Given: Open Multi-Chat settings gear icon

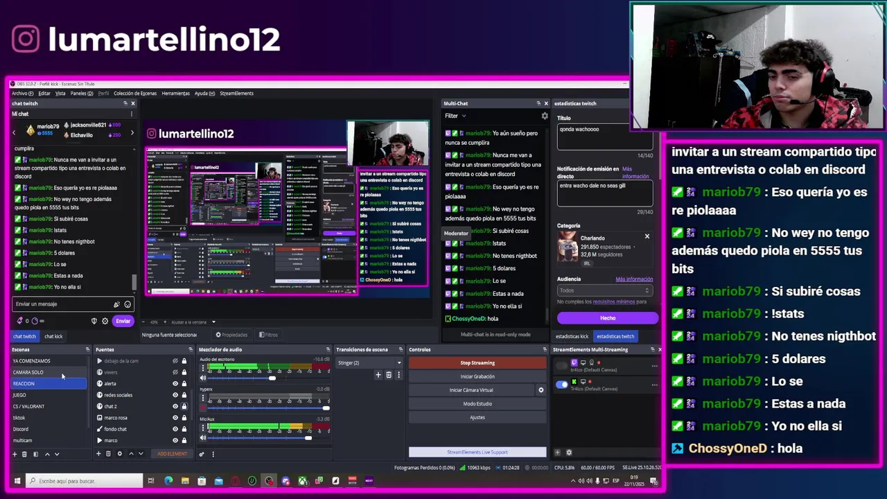Looking at the screenshot, I should click(x=545, y=116).
